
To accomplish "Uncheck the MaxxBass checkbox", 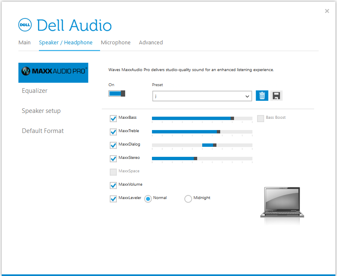I will 113,118.
